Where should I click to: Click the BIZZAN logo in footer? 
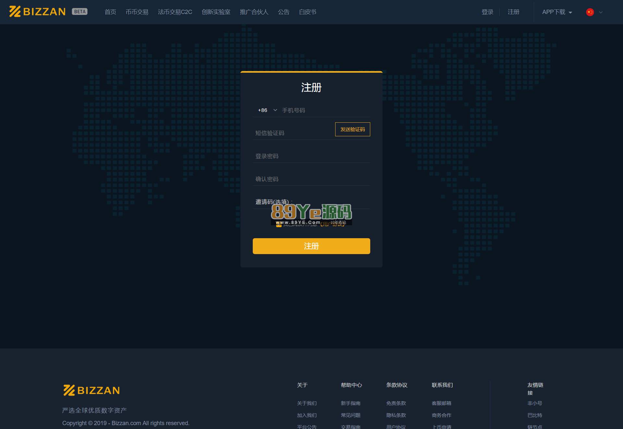(x=92, y=390)
